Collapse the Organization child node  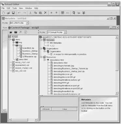click(x=44, y=51)
